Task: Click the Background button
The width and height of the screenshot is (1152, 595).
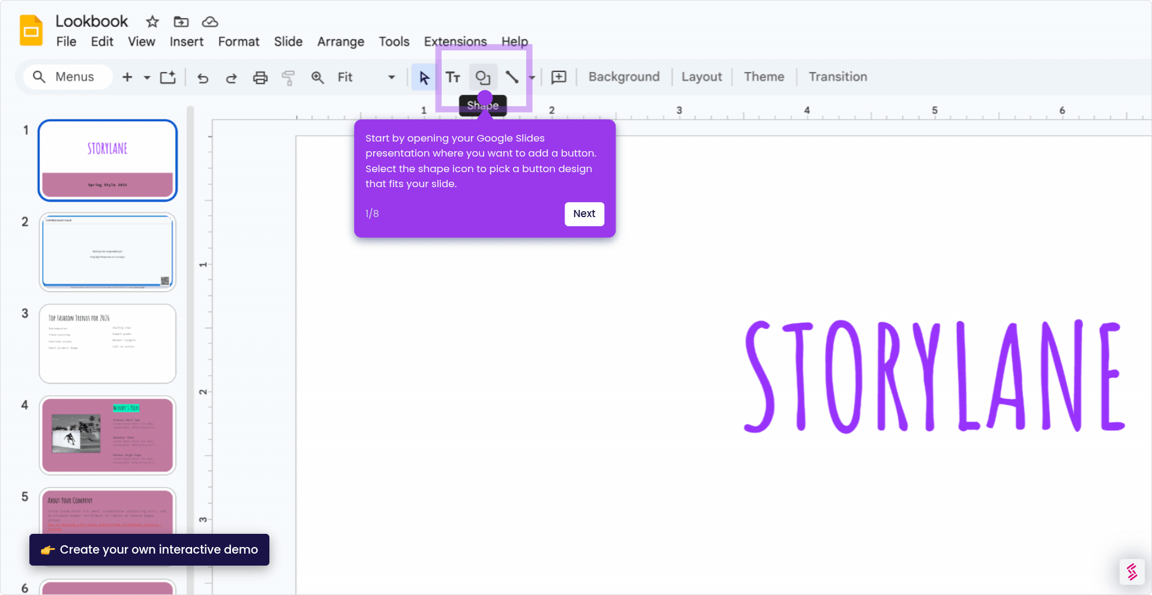Action: 624,77
